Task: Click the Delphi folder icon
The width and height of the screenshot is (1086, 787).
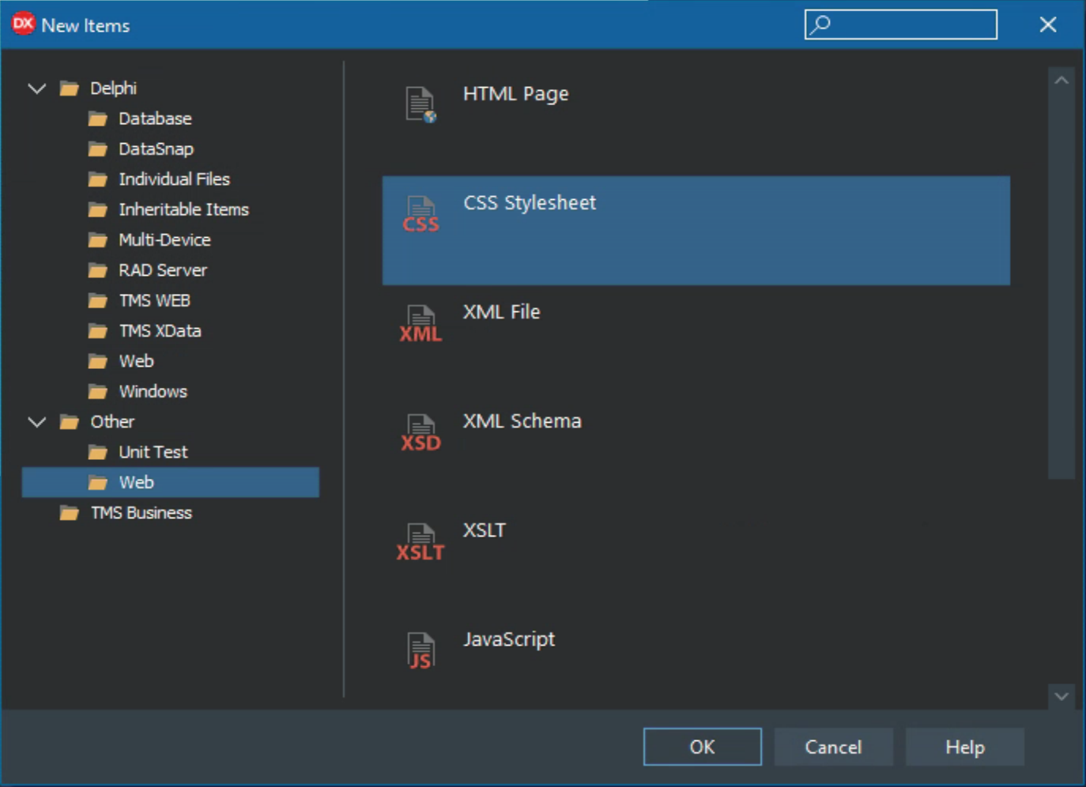Action: [70, 88]
